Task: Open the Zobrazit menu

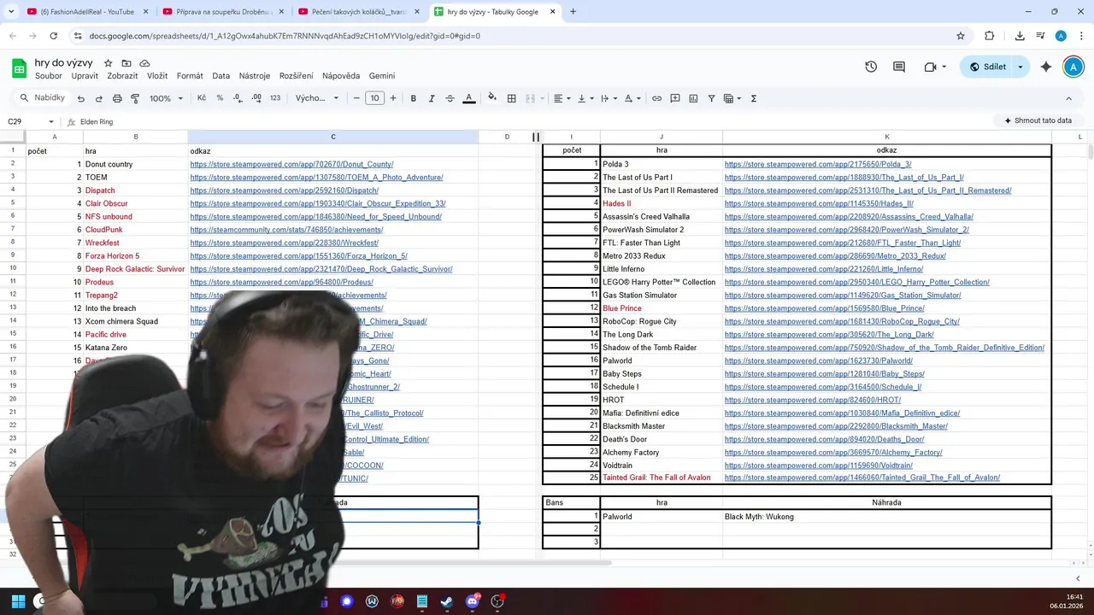Action: 122,76
